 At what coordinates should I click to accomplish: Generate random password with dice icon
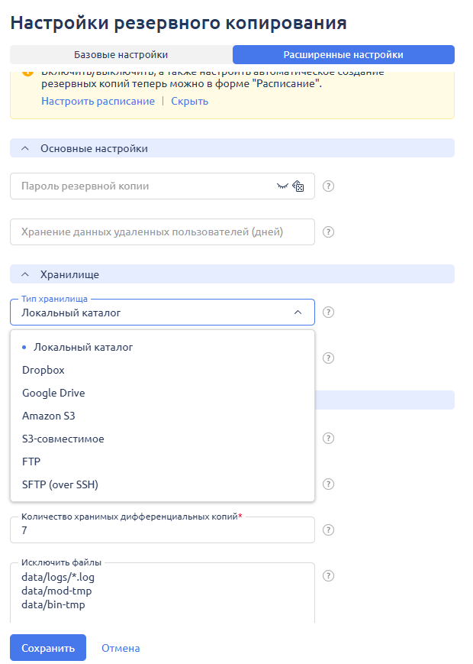(x=298, y=186)
